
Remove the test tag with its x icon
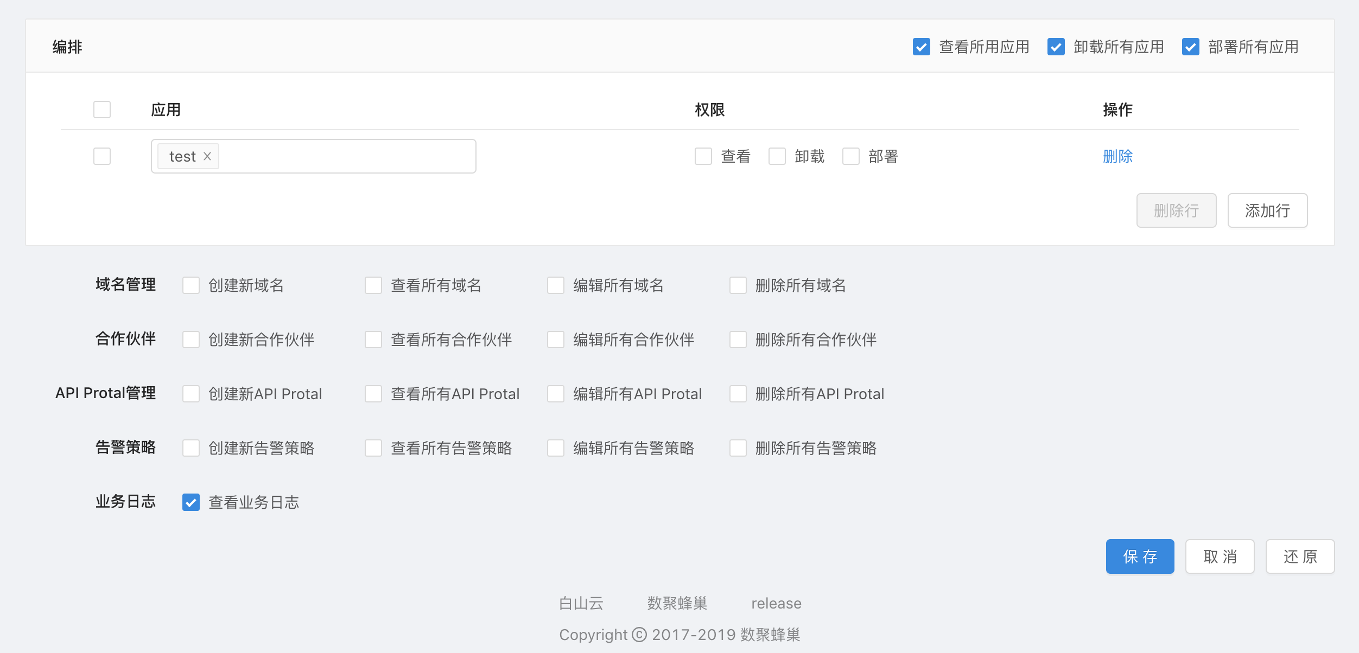[x=207, y=156]
